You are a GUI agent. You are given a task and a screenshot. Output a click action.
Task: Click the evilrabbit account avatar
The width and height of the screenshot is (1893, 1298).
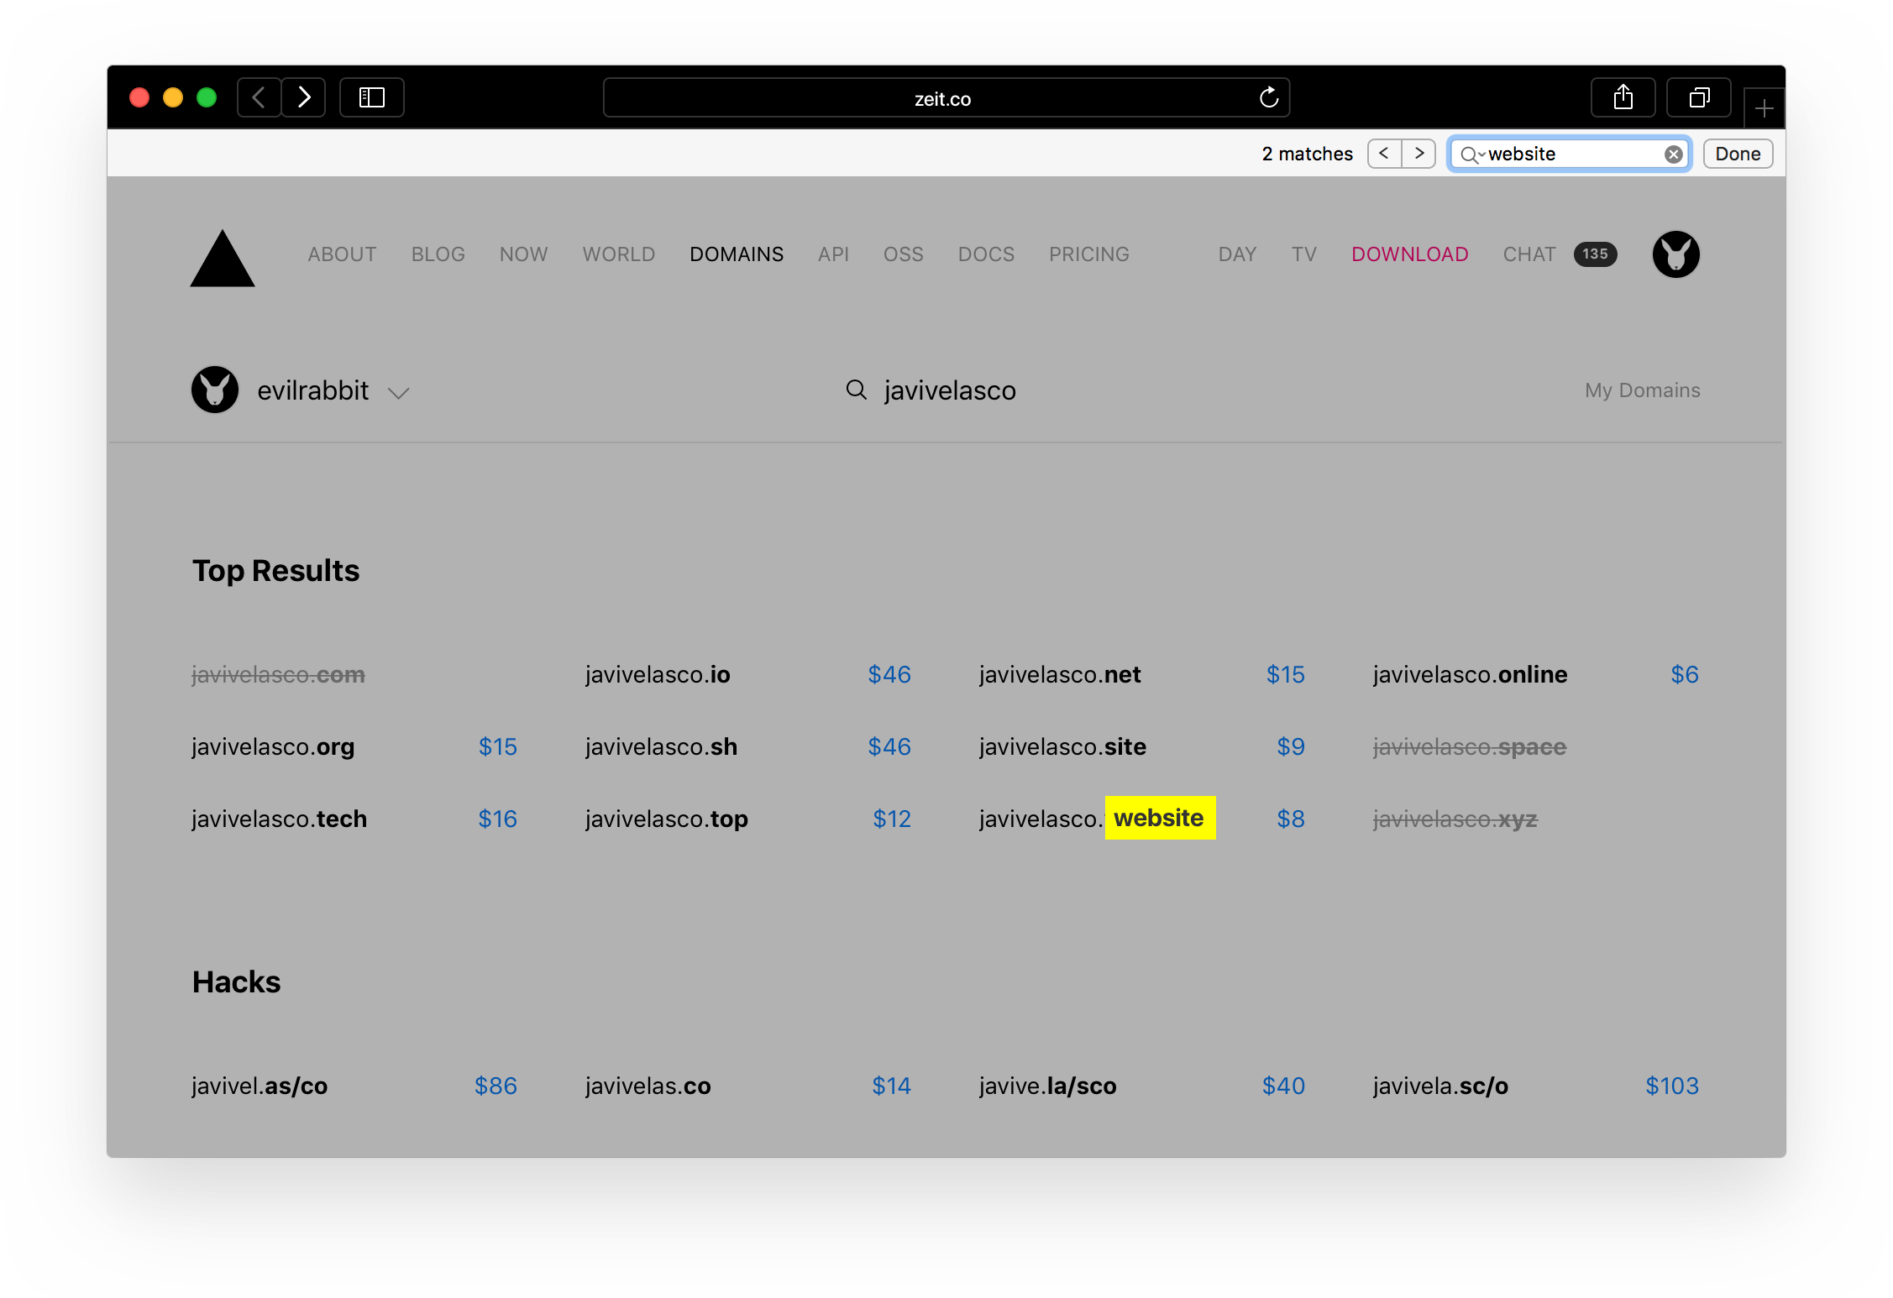[215, 390]
